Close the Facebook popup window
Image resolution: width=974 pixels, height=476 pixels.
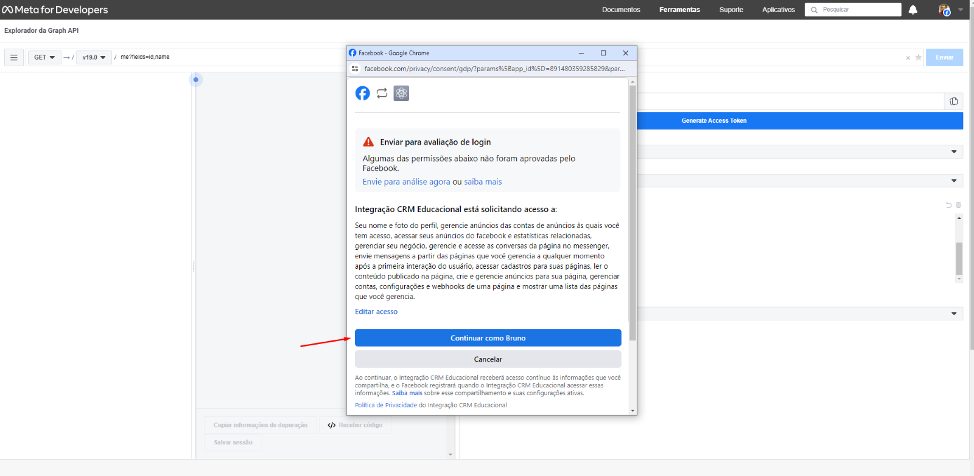[626, 53]
